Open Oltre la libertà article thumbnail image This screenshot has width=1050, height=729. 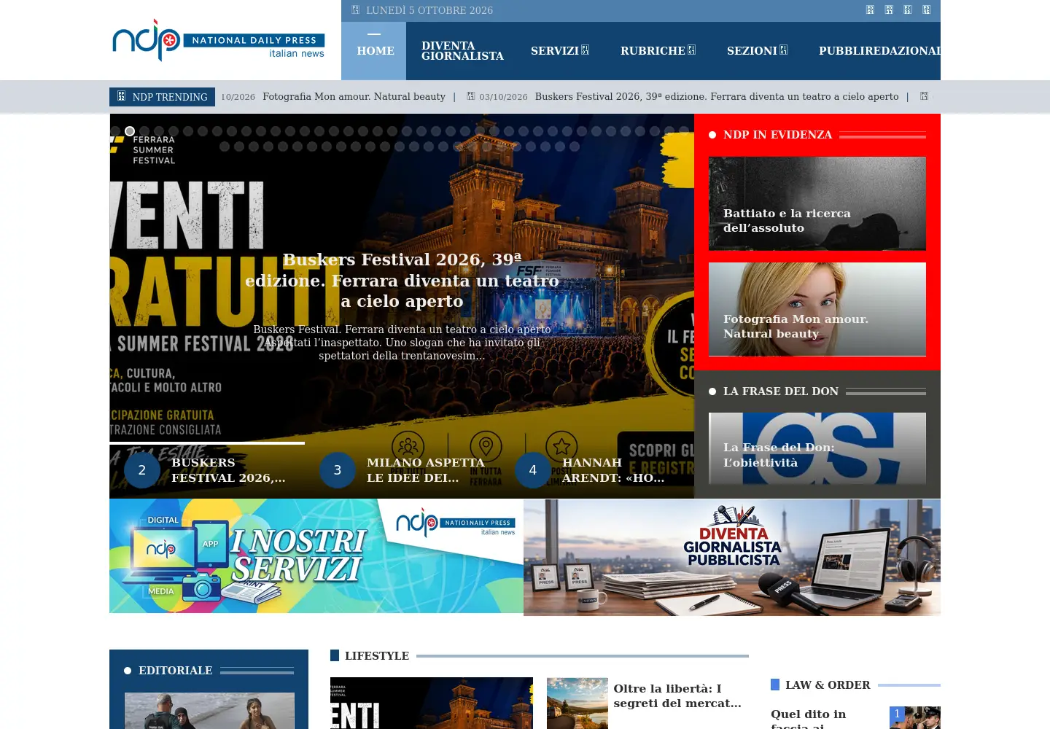coord(577,703)
